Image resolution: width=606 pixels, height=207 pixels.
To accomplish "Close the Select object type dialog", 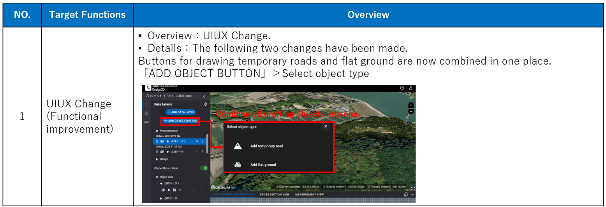I will pyautogui.click(x=326, y=126).
